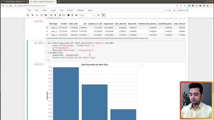214x120 pixels.
Task: Open the Insert menu
Action: (x=53, y=10)
